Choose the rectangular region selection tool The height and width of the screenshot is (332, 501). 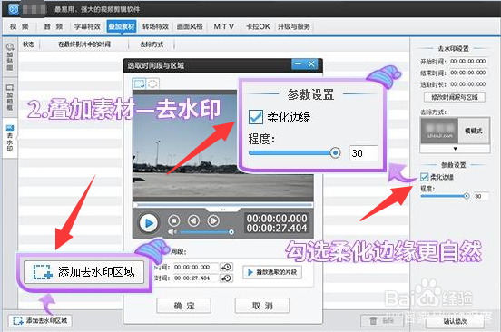click(x=139, y=83)
